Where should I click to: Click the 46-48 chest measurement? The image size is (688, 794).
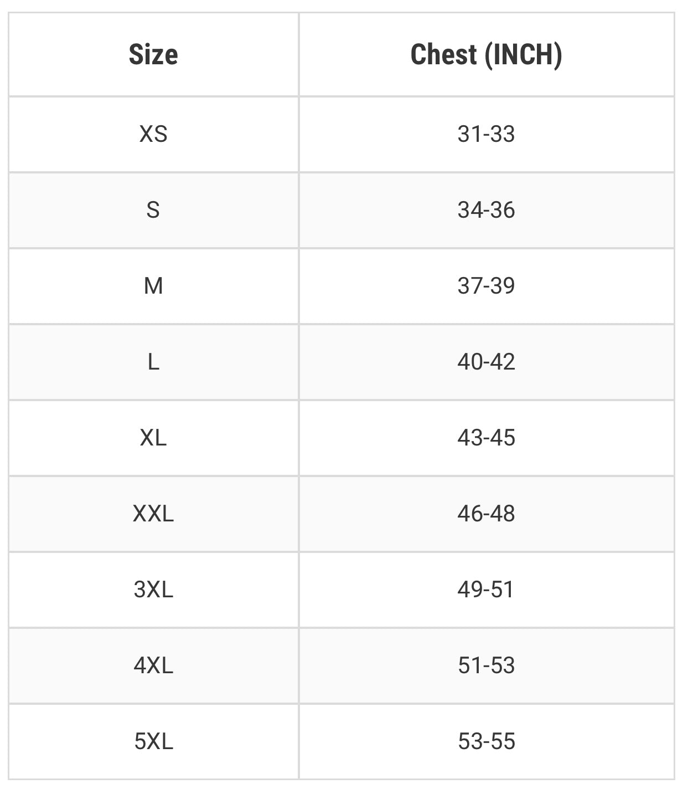(486, 514)
